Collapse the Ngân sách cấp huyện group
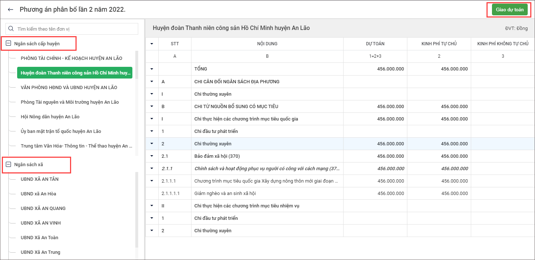 [8, 43]
